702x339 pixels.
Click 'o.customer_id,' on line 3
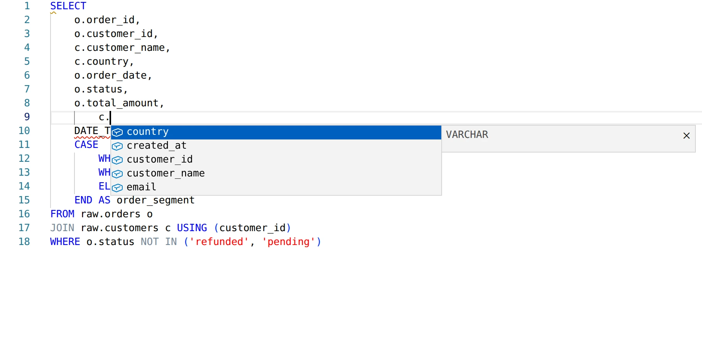coord(116,34)
